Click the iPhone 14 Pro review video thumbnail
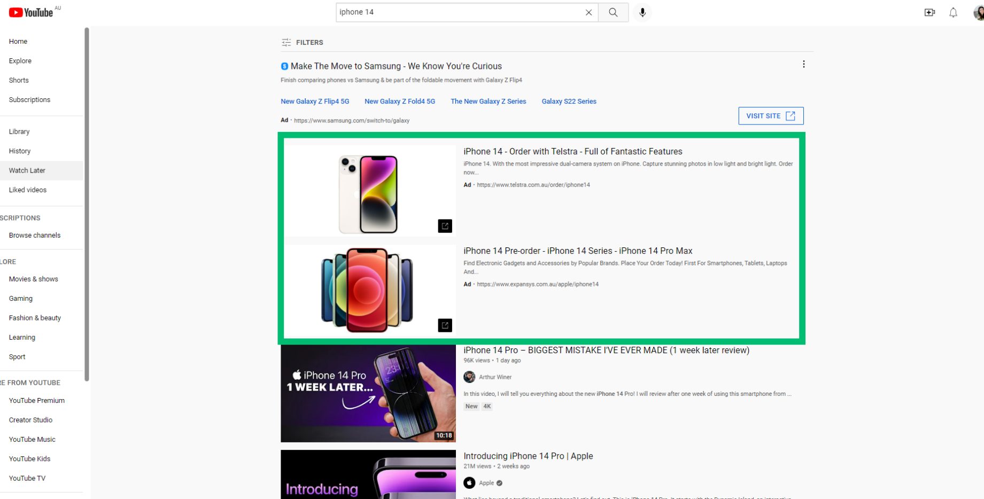 pos(368,394)
